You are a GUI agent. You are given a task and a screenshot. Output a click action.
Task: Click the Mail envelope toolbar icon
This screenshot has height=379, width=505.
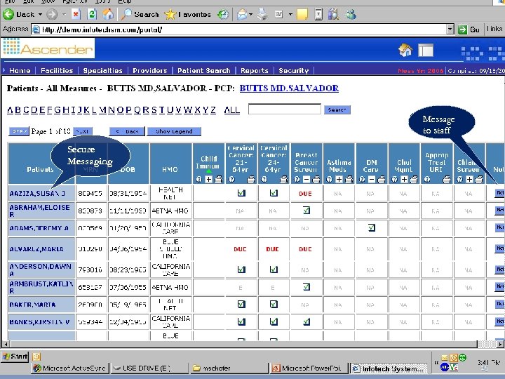[x=241, y=14]
